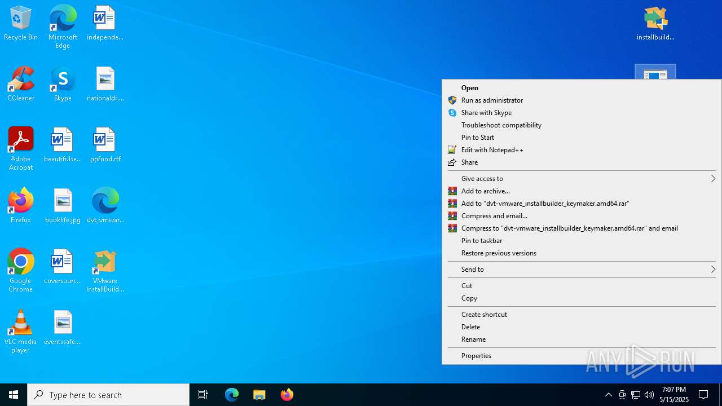Choose Add to archive...
The height and width of the screenshot is (406, 722).
pyautogui.click(x=582, y=191)
